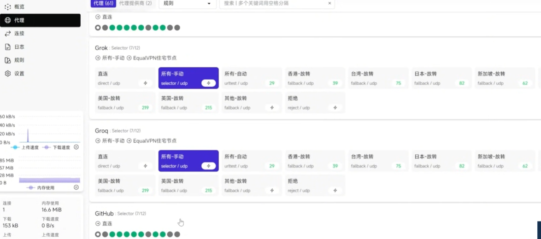Clear the search field with the X
Image resolution: width=541 pixels, height=239 pixels.
pyautogui.click(x=329, y=3)
